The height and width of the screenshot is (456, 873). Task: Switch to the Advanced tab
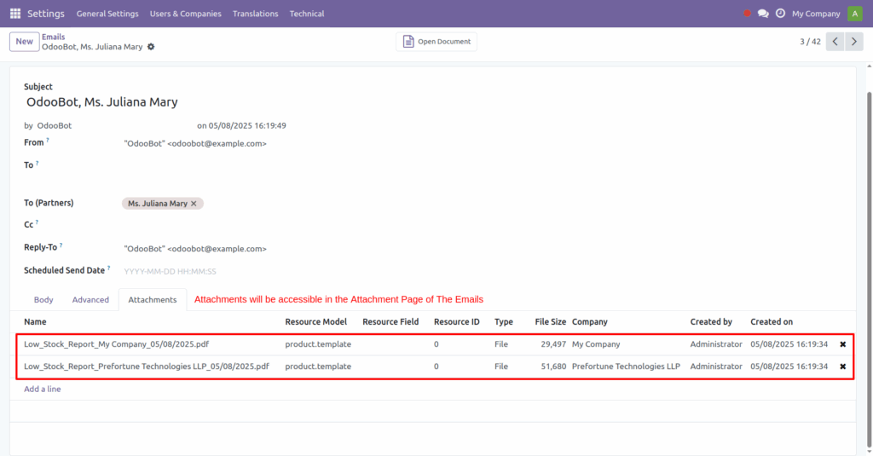(x=90, y=299)
